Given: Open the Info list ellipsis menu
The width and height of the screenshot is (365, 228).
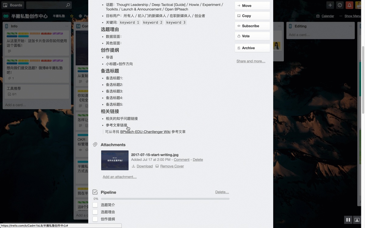Looking at the screenshot, I should click(x=67, y=26).
